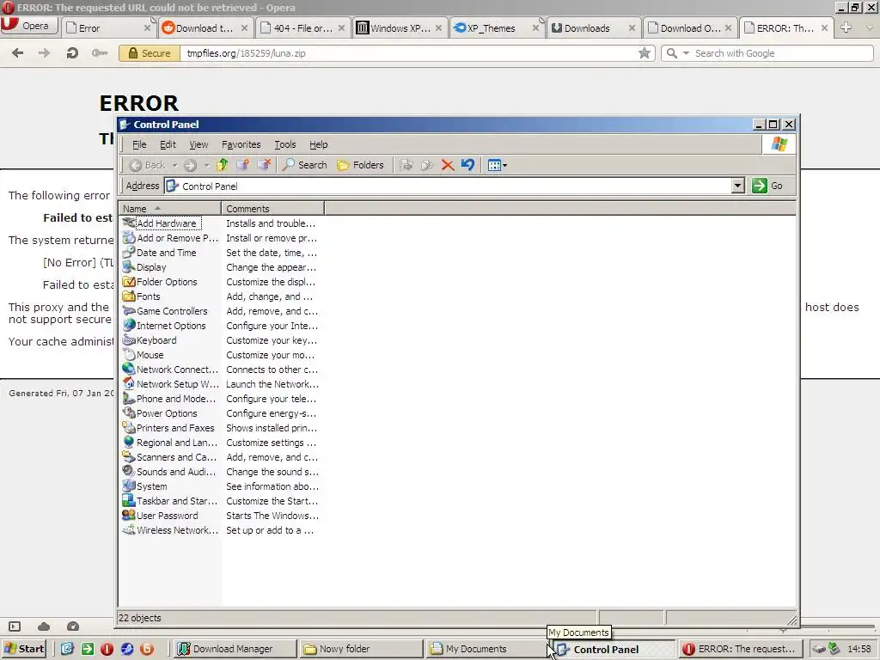Open the Help menu in Control Panel
This screenshot has height=660, width=880.
[318, 144]
